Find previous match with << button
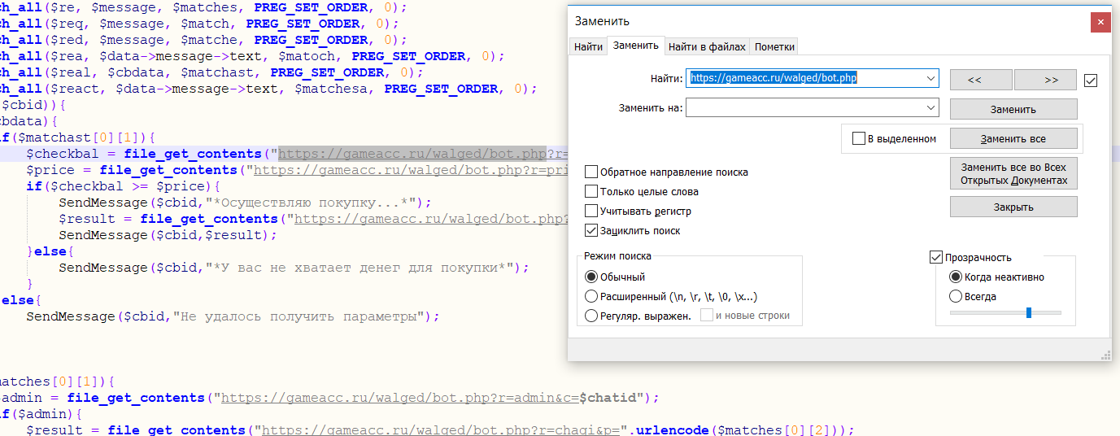 point(981,80)
